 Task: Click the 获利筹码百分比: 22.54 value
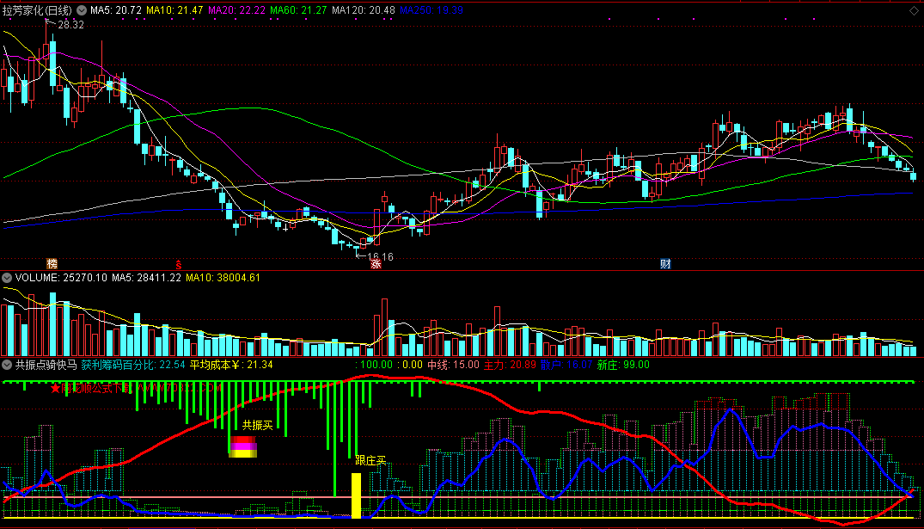[133, 365]
